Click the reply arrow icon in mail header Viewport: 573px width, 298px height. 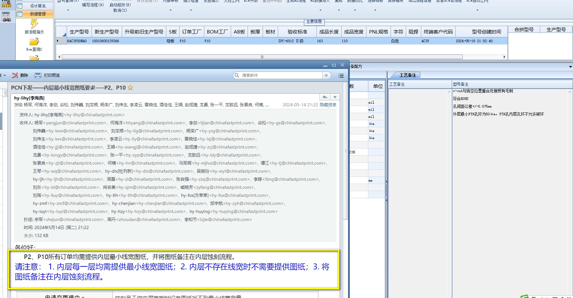tap(325, 97)
